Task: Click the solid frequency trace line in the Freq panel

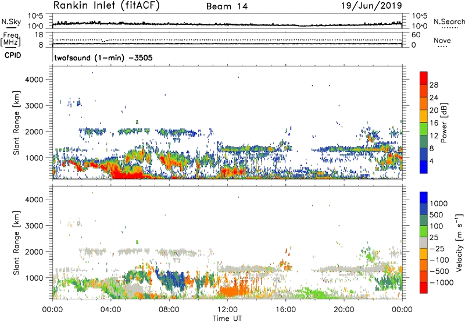Action: click(x=227, y=44)
